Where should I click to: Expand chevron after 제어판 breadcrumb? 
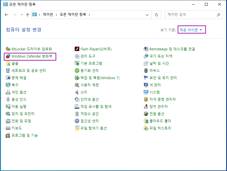pos(56,15)
